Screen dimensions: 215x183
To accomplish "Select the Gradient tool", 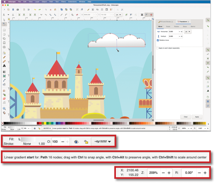I will (x=4, y=72).
